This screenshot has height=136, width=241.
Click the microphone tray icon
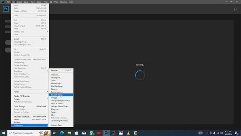(x=214, y=133)
